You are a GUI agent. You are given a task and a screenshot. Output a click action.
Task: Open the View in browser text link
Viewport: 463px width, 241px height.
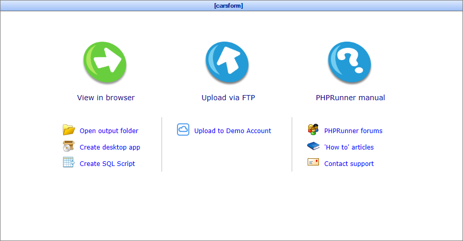click(x=105, y=98)
